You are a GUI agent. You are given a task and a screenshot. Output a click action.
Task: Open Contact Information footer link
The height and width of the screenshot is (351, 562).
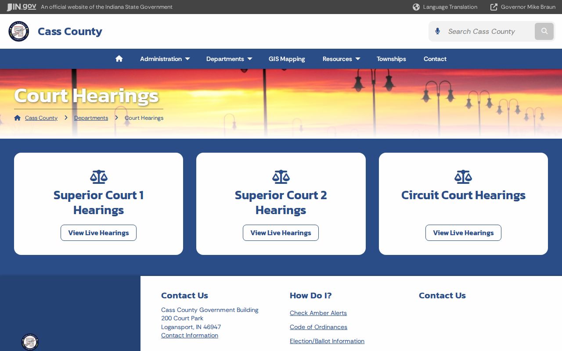tap(190, 336)
